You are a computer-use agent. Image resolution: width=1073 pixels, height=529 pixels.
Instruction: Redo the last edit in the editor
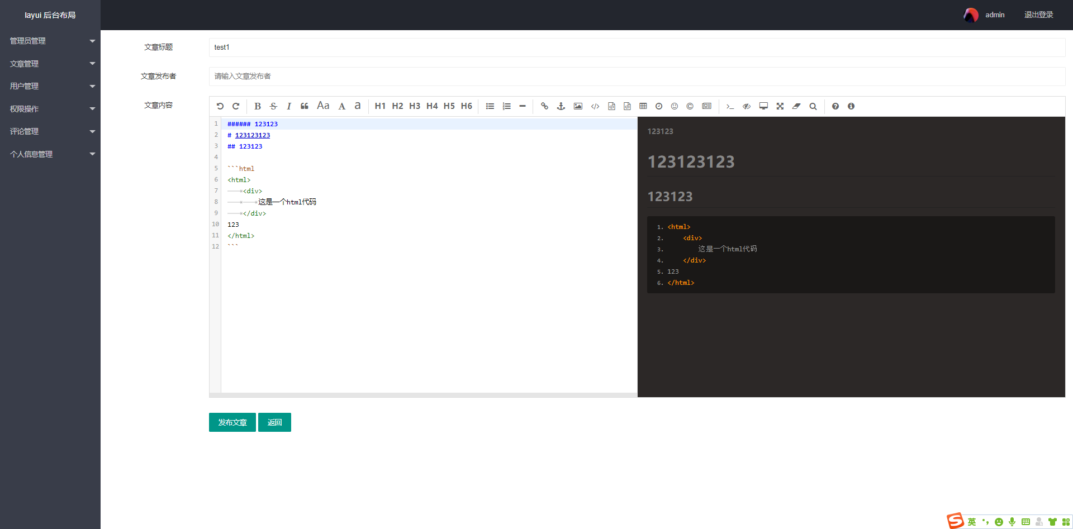click(236, 106)
